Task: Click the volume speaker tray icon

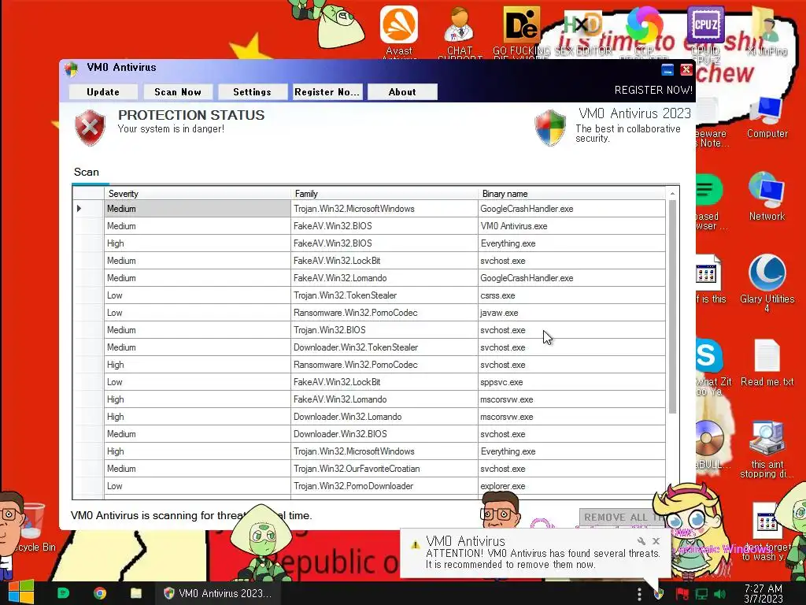Action: (x=720, y=594)
